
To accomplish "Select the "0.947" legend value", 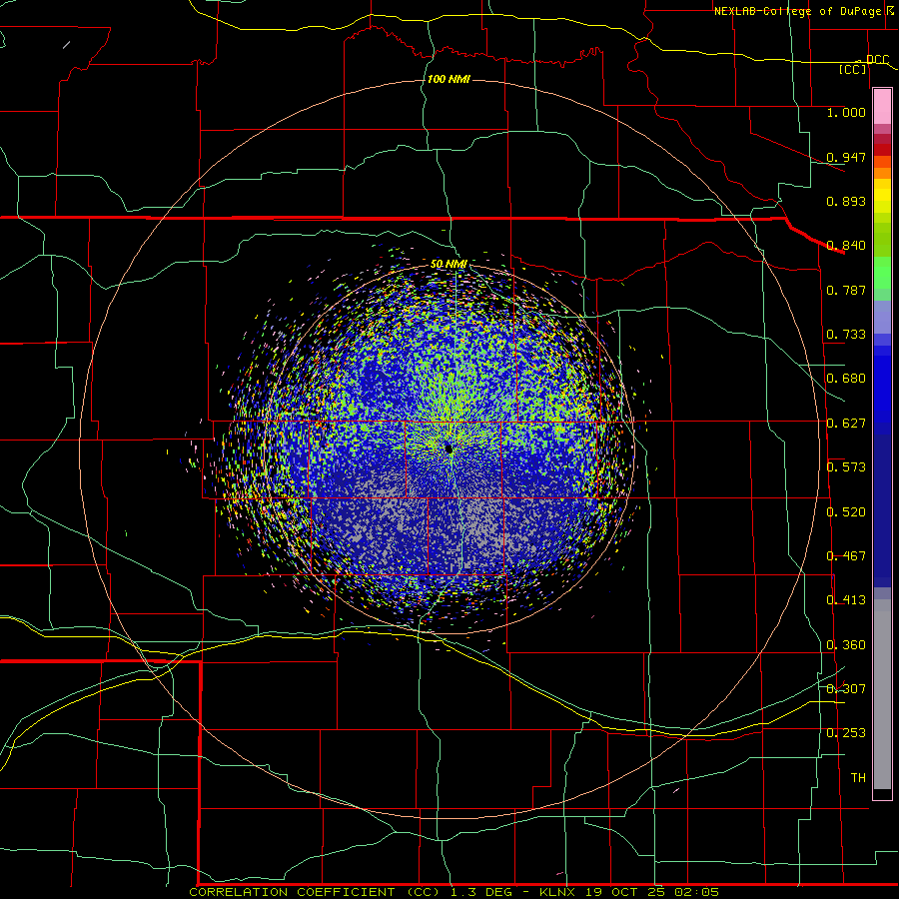I will click(846, 157).
